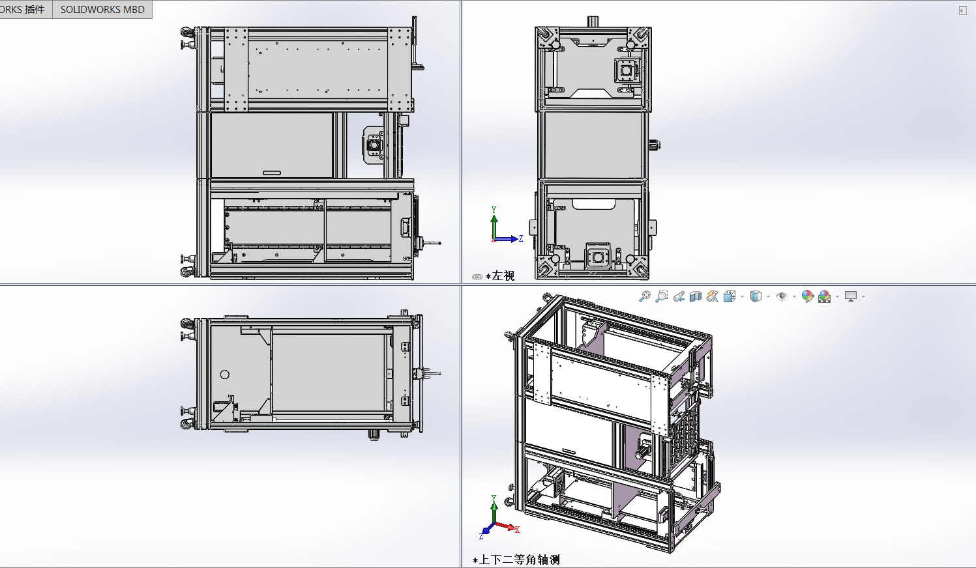Click the View Settings monitor icon
This screenshot has width=976, height=568.
[851, 296]
